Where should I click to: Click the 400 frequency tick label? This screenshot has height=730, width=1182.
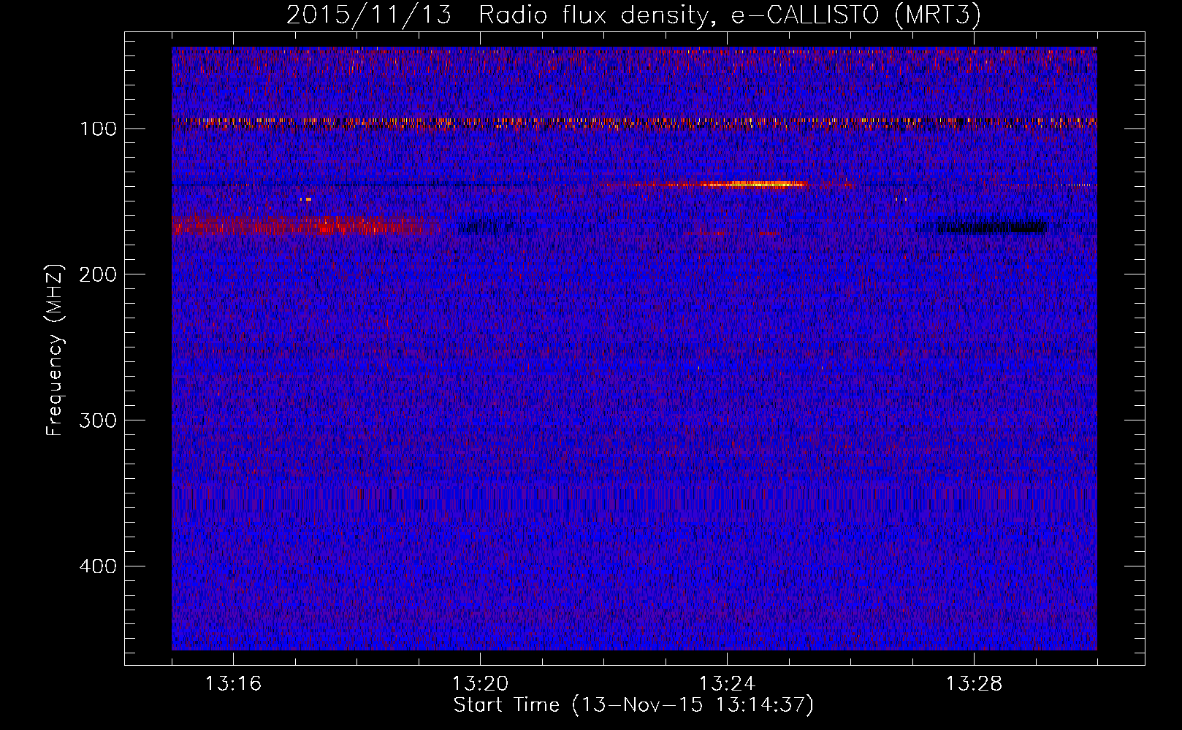click(x=96, y=567)
